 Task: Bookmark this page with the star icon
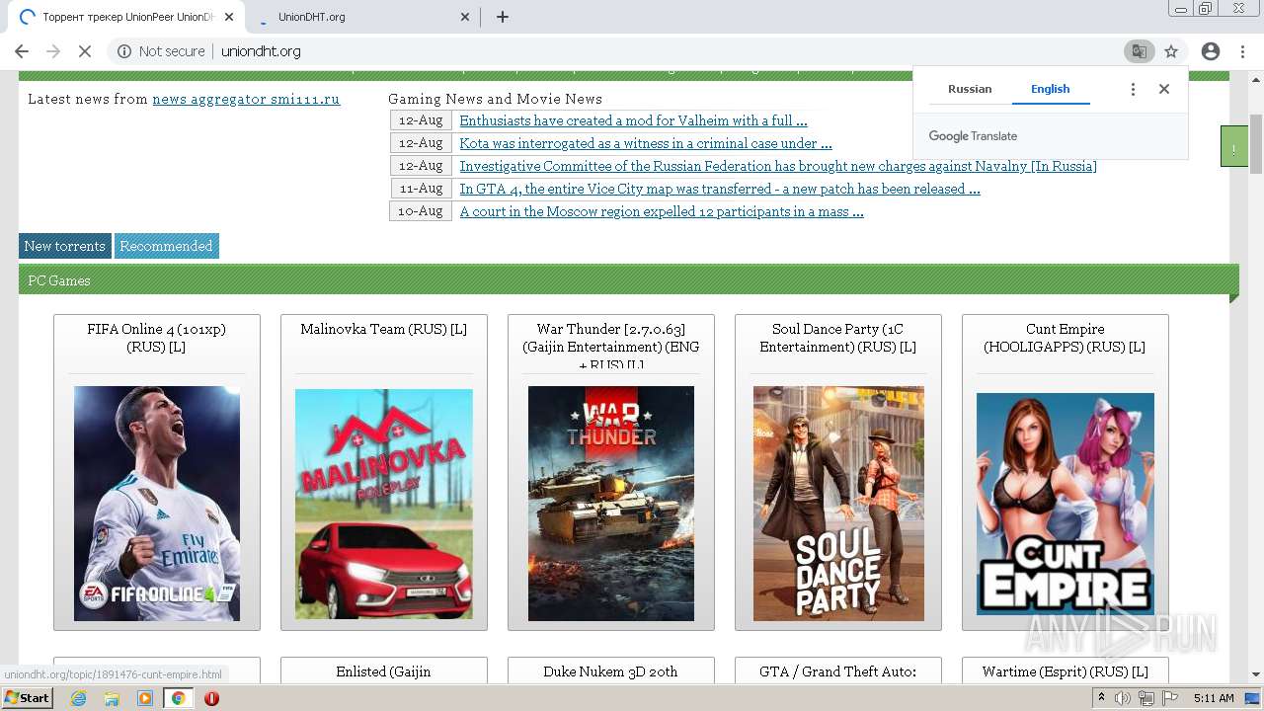pyautogui.click(x=1171, y=51)
